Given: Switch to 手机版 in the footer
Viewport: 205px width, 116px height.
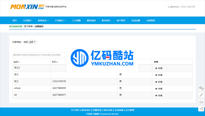Looking at the screenshot, I should tap(89, 114).
